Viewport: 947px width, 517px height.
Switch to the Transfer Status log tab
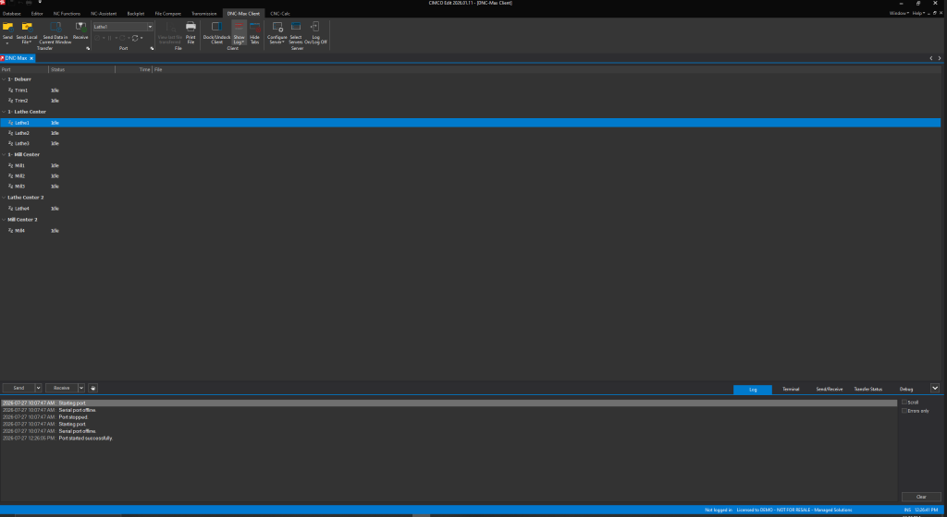867,390
